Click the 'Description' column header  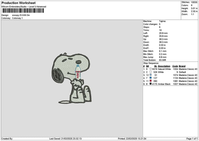164,66
